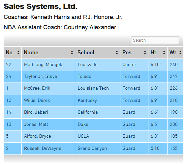Click the sort arrows in Name column
Viewport: 186px width, 164px height.
[x=72, y=53]
